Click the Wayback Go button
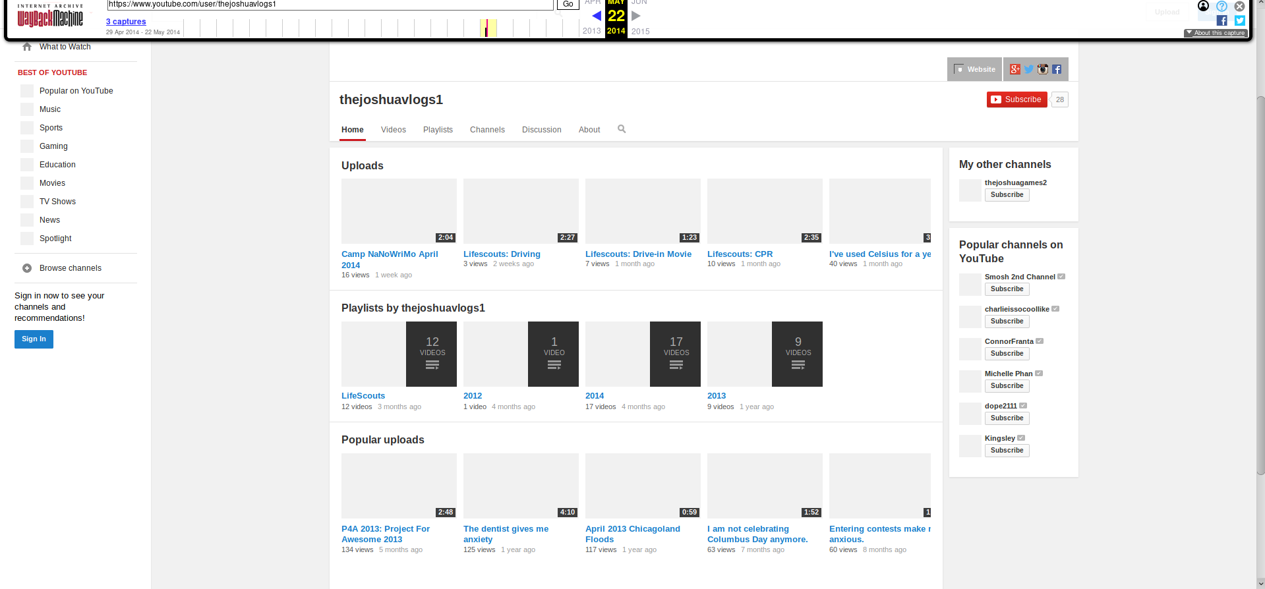Image resolution: width=1265 pixels, height=589 pixels. point(568,4)
